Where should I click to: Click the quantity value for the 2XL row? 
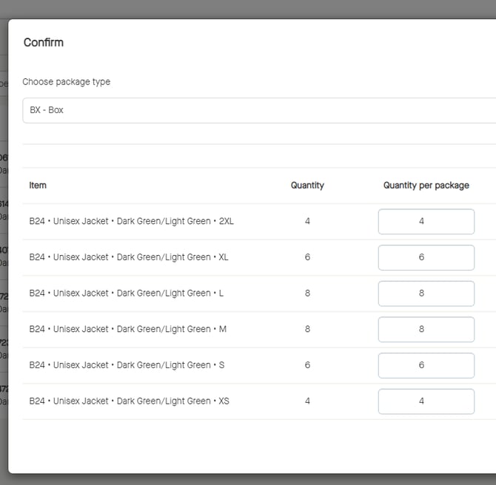click(x=307, y=221)
